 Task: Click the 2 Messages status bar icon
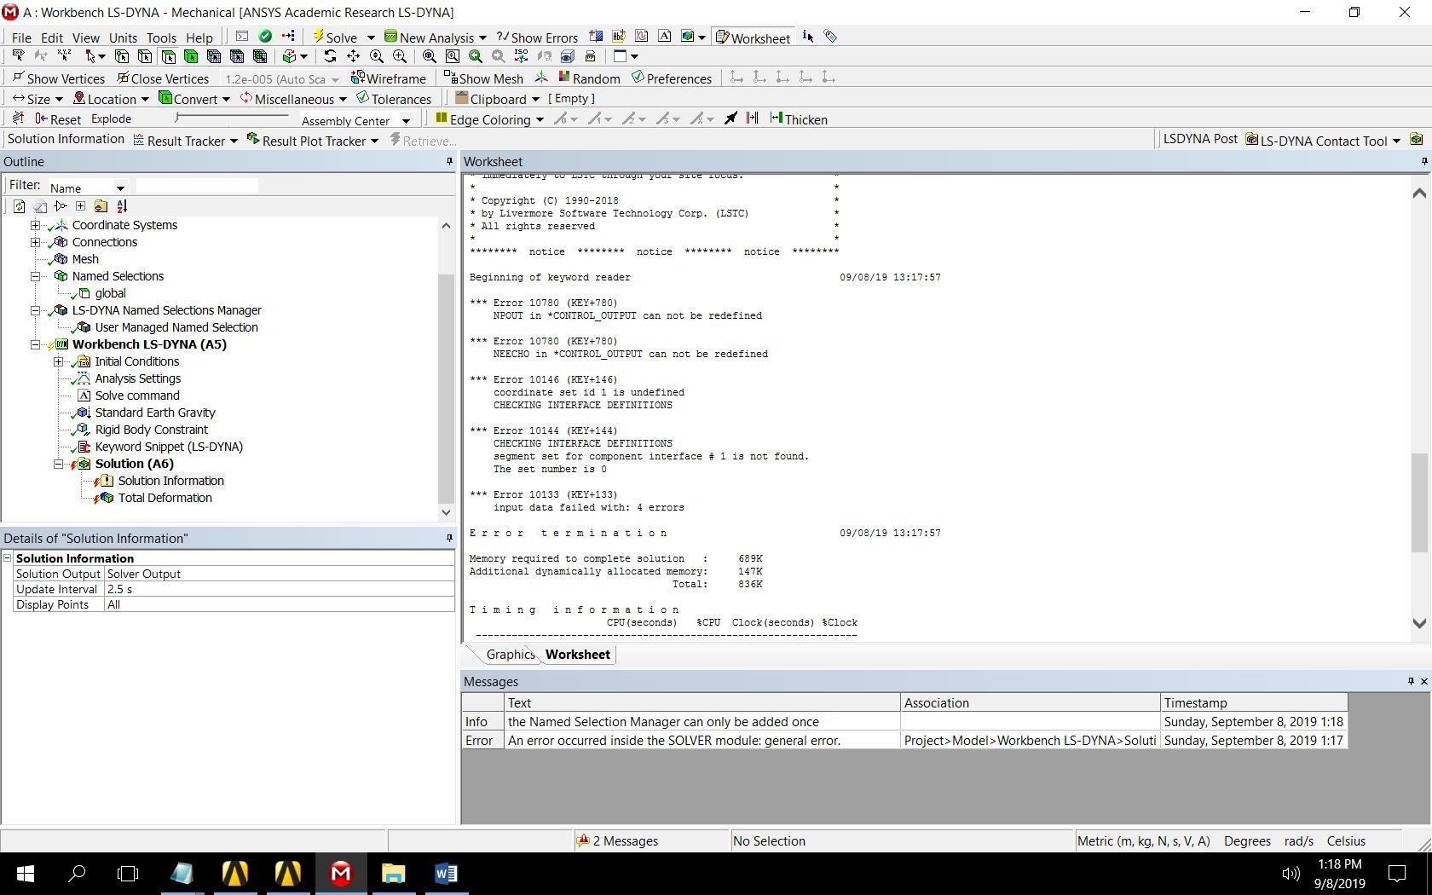click(584, 840)
